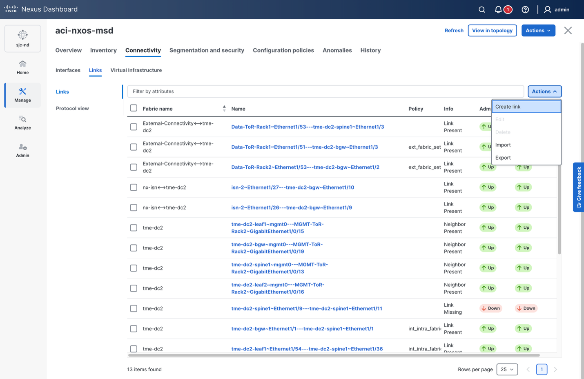Choose Export from Actions menu
The height and width of the screenshot is (379, 584).
pos(526,158)
